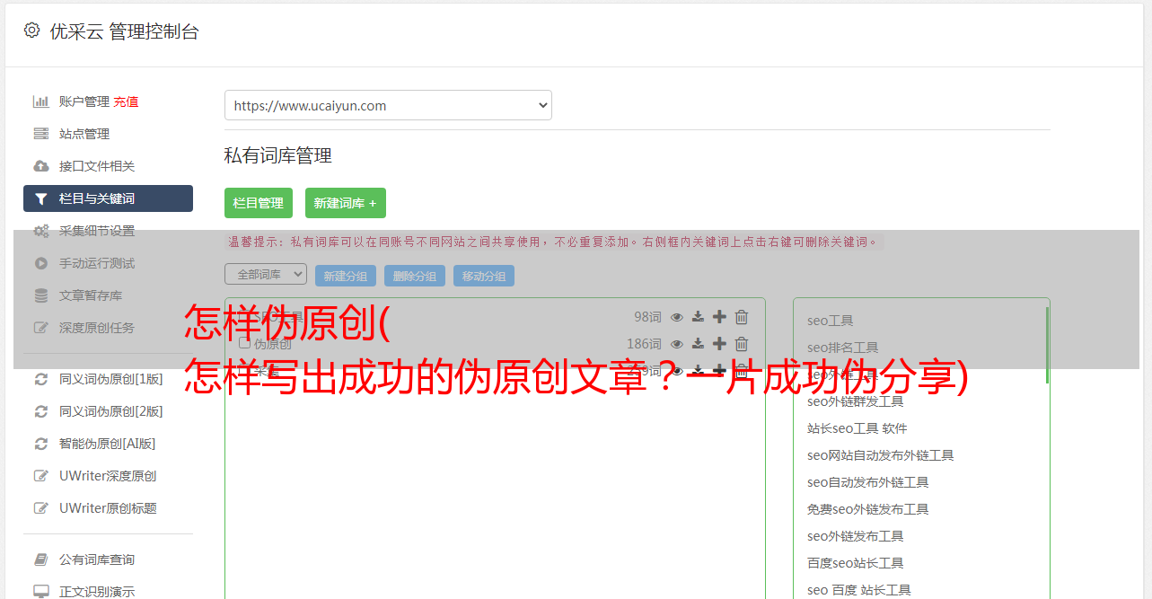Click the 移动分组 button
Image resolution: width=1152 pixels, height=599 pixels.
(484, 276)
